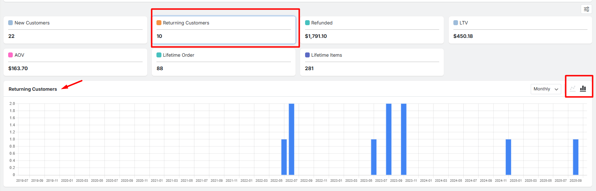The image size is (596, 191).
Task: Click the blue New Customers color square
Action: (11, 23)
